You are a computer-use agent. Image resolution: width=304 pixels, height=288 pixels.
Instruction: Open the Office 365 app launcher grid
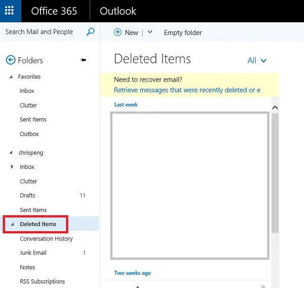pos(10,11)
